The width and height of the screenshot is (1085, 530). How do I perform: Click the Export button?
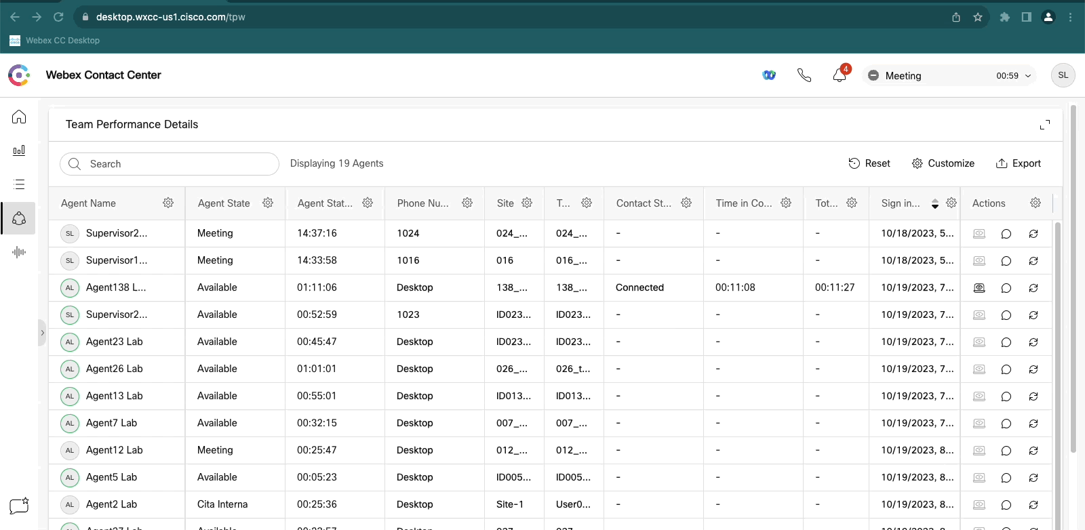coord(1018,163)
